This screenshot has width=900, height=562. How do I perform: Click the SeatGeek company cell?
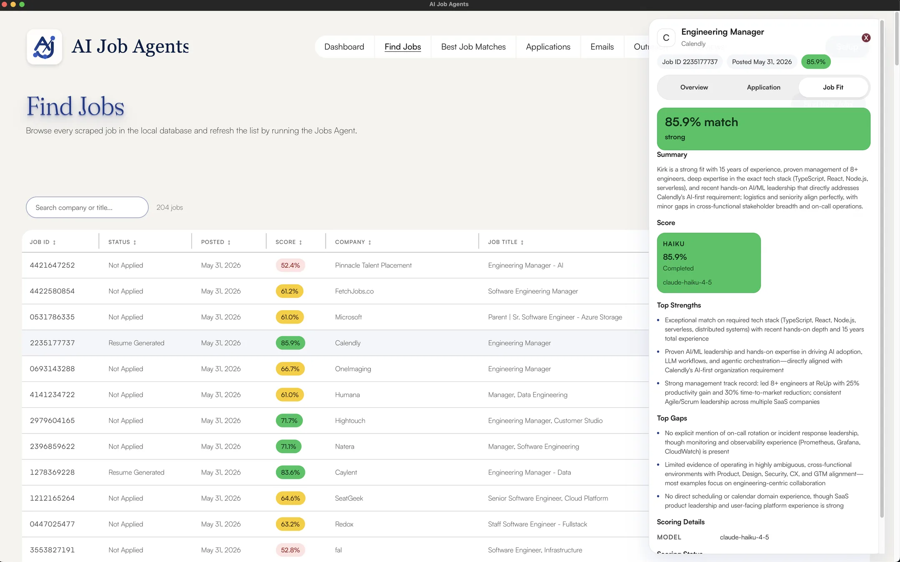[x=349, y=498]
